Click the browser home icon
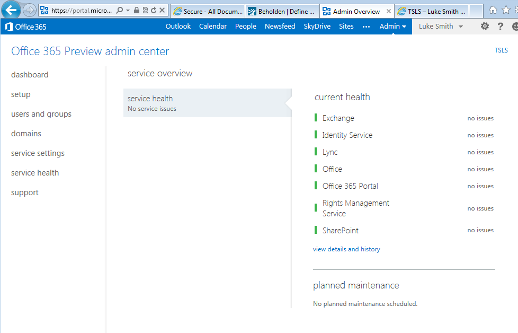The height and width of the screenshot is (333, 518). pyautogui.click(x=493, y=11)
